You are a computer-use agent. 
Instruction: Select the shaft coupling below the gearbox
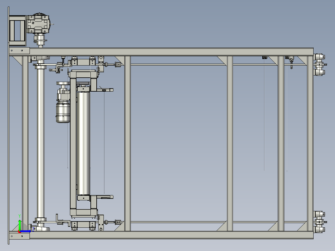point(40,41)
